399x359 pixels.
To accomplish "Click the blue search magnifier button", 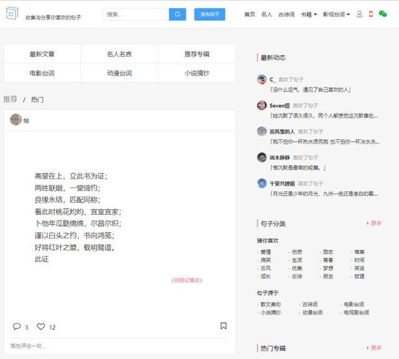I will pyautogui.click(x=177, y=14).
